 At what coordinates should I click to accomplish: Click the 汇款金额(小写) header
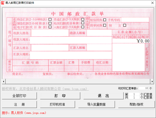[x=130, y=32]
